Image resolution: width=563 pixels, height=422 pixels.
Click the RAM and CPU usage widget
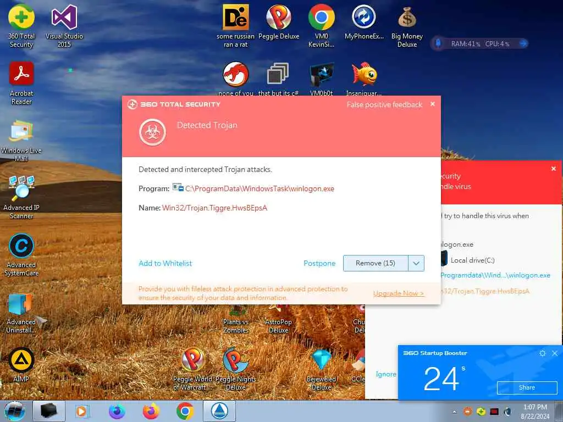[x=479, y=43]
